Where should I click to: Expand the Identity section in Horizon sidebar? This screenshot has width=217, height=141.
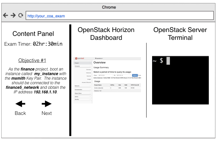[83, 99]
